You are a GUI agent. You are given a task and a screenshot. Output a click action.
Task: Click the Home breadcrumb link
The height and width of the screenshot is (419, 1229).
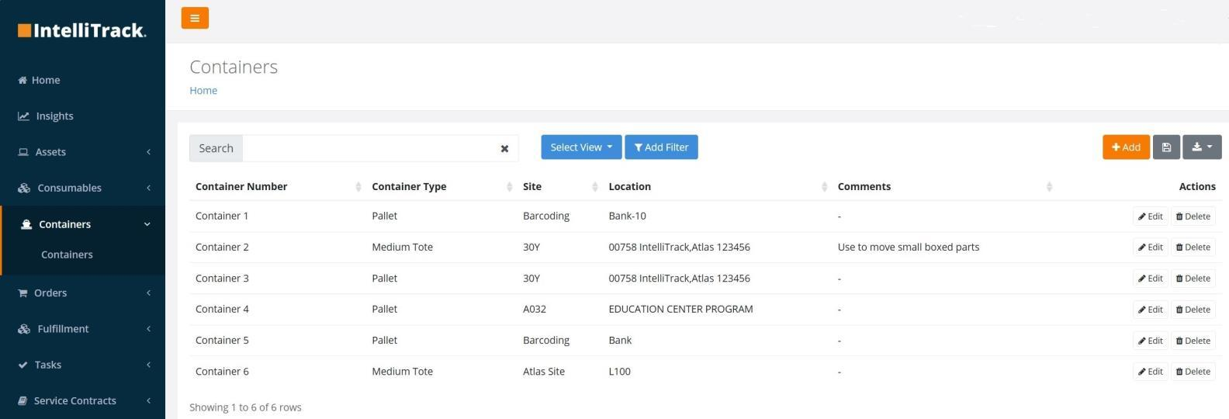[x=203, y=91]
